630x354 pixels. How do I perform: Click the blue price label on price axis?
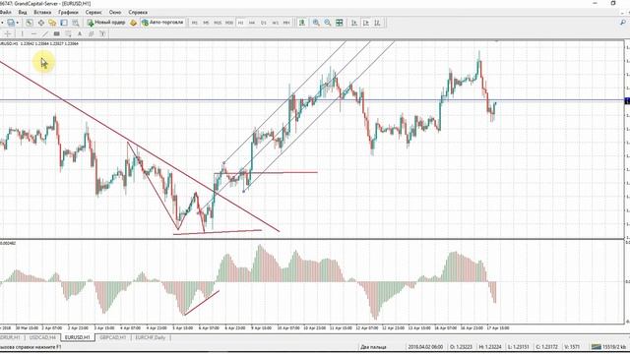pos(627,100)
